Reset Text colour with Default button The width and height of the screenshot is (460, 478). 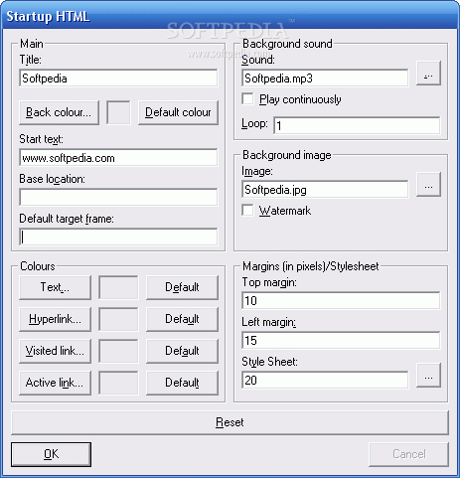tap(182, 287)
